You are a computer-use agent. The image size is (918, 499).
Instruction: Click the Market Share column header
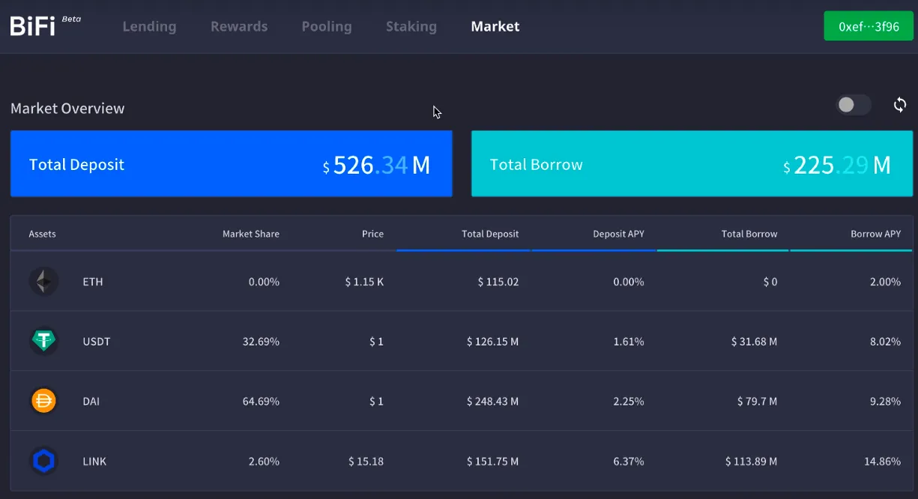tap(251, 234)
